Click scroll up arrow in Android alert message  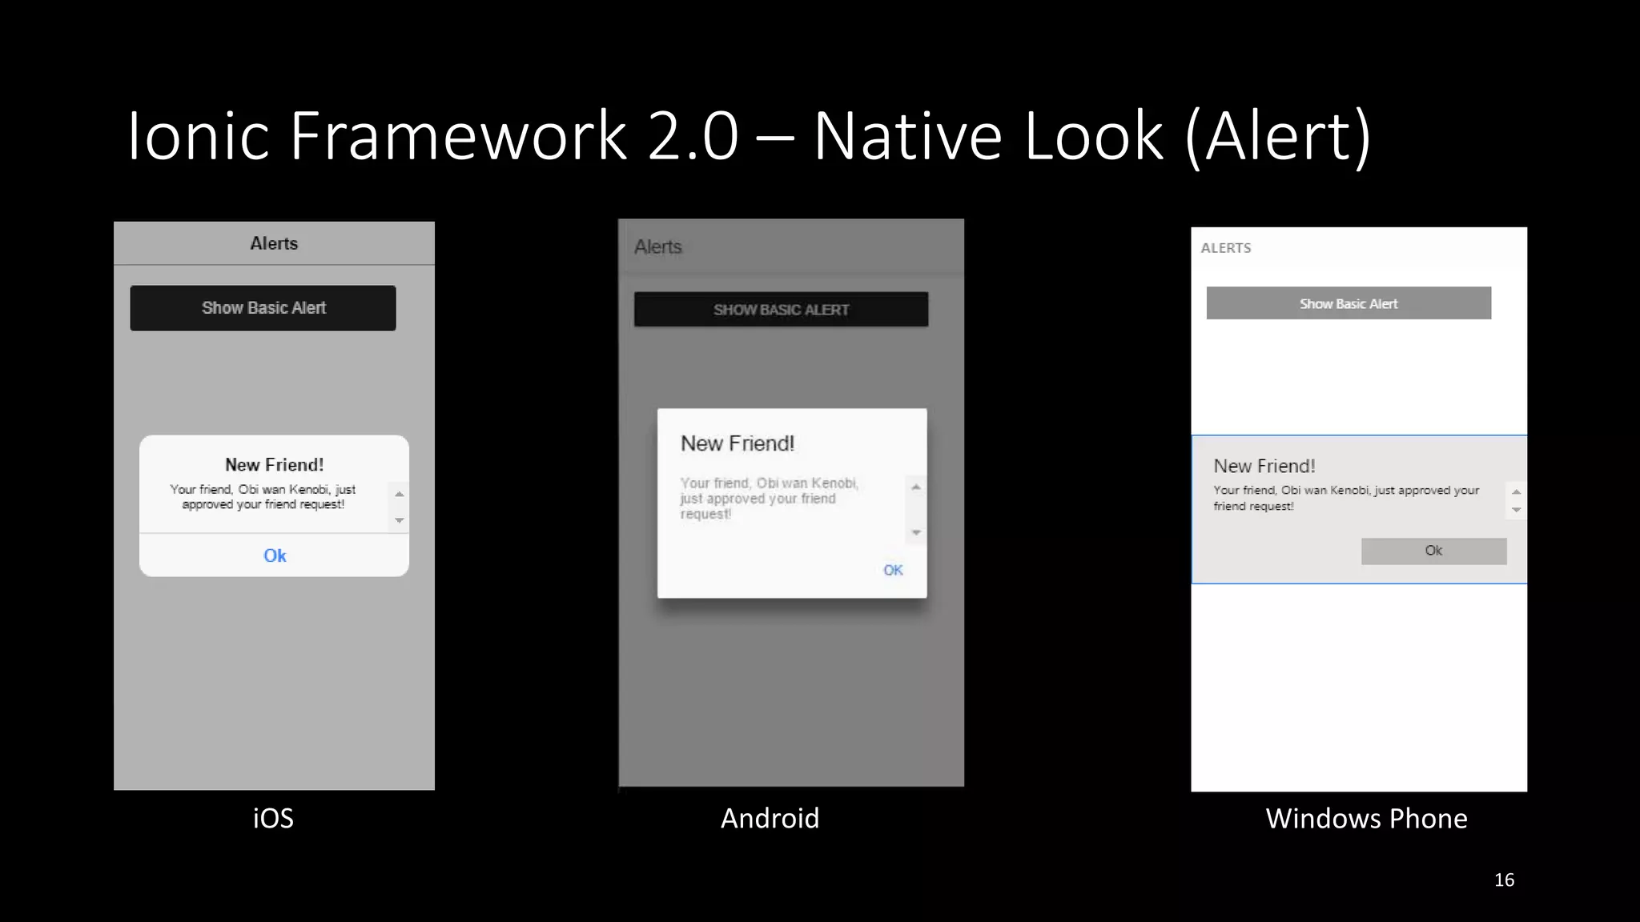click(x=916, y=487)
